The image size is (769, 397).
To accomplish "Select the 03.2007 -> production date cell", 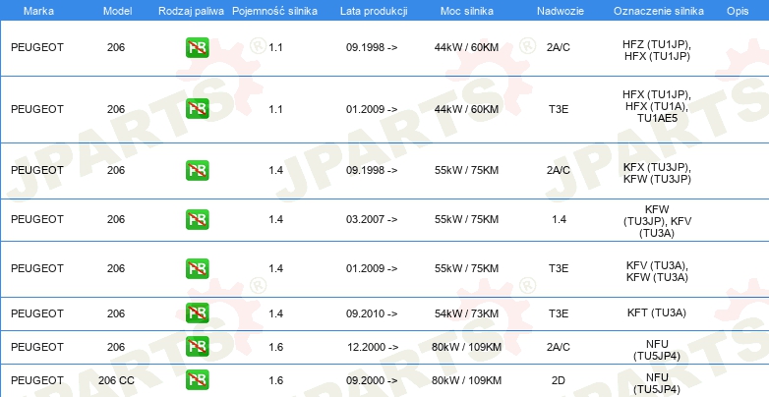I will (x=372, y=219).
